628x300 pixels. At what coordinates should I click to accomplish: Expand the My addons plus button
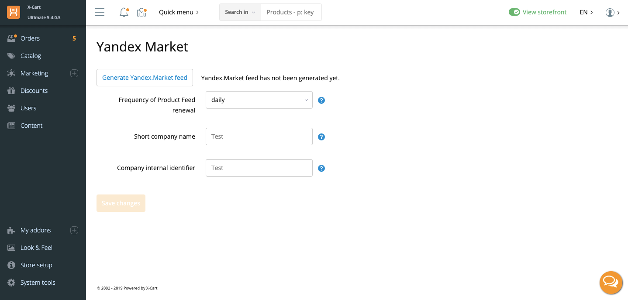pyautogui.click(x=74, y=230)
